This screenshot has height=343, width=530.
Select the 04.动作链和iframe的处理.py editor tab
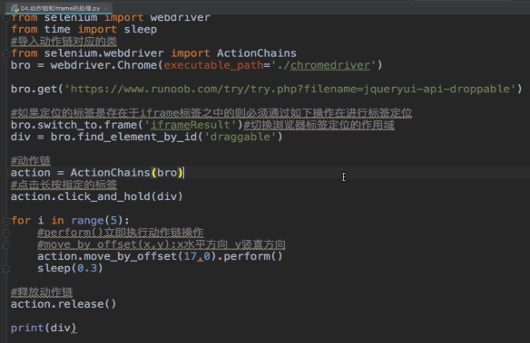tap(59, 8)
